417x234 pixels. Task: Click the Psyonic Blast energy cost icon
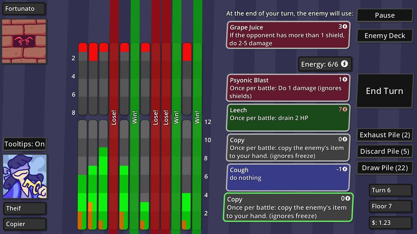[x=345, y=80]
